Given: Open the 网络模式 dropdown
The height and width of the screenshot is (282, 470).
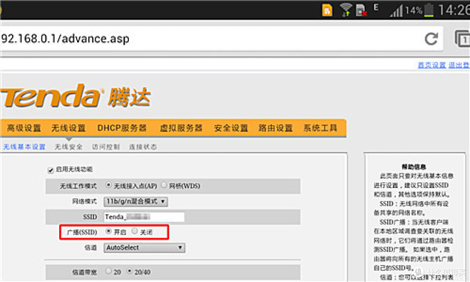Looking at the screenshot, I should (136, 201).
